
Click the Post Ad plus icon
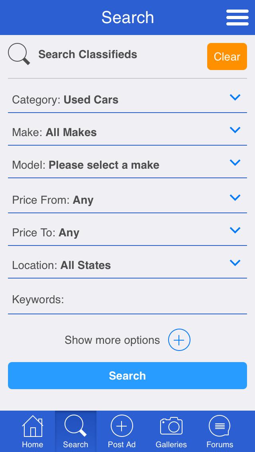pos(122,426)
